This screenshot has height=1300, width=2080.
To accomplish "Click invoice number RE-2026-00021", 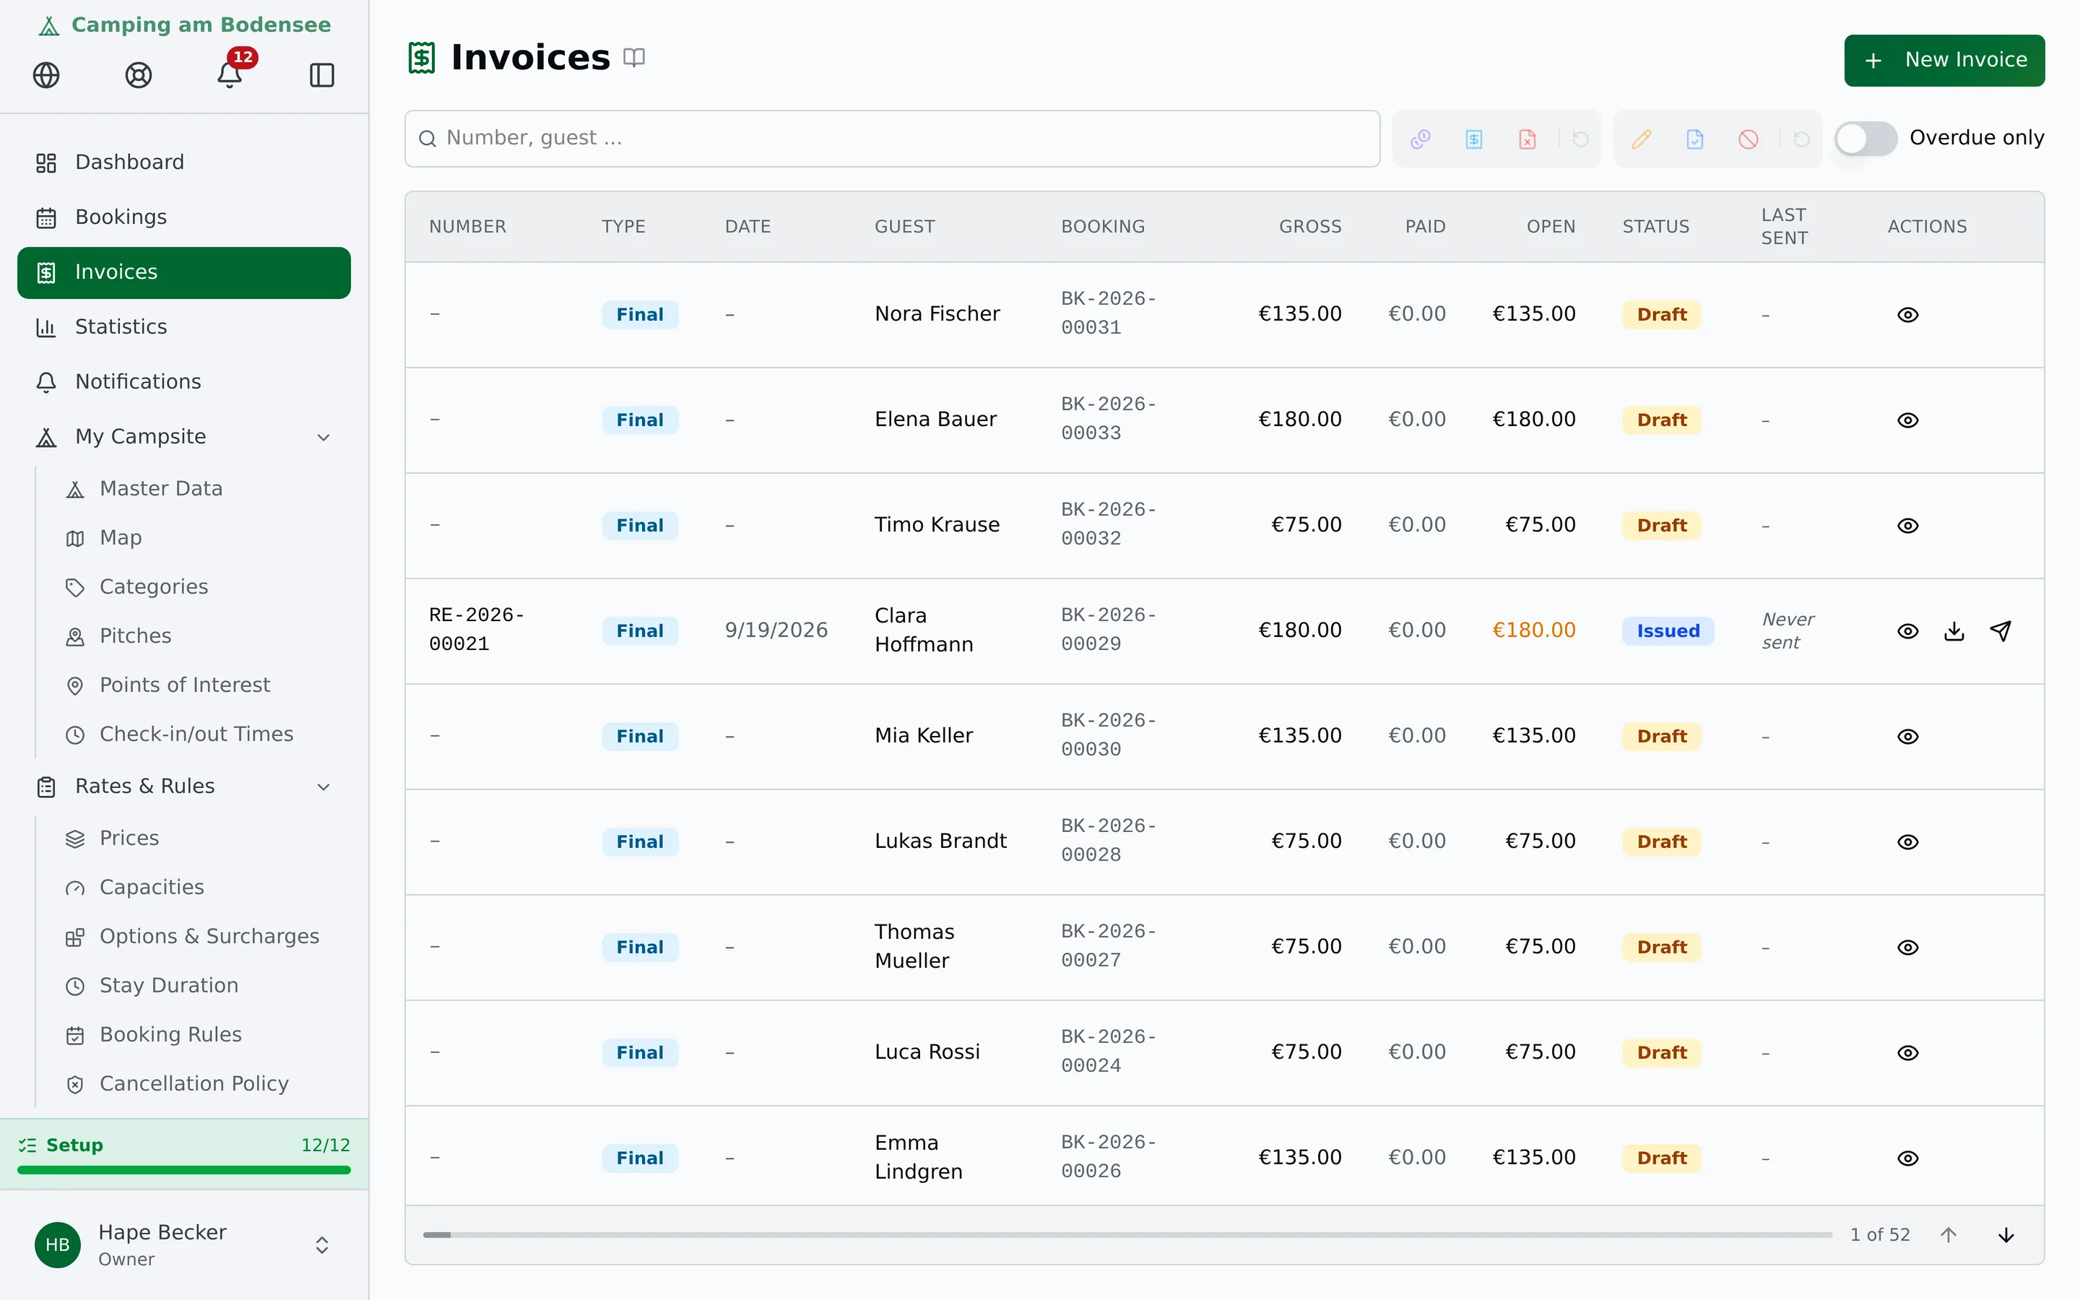I will 476,630.
